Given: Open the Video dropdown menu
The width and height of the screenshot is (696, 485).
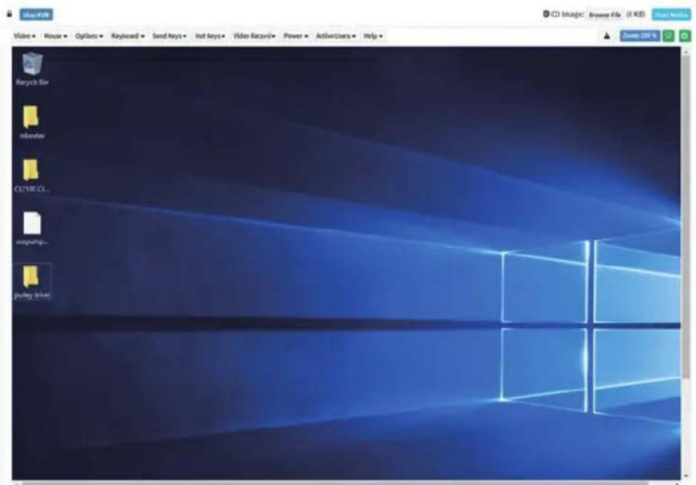Looking at the screenshot, I should pos(24,36).
